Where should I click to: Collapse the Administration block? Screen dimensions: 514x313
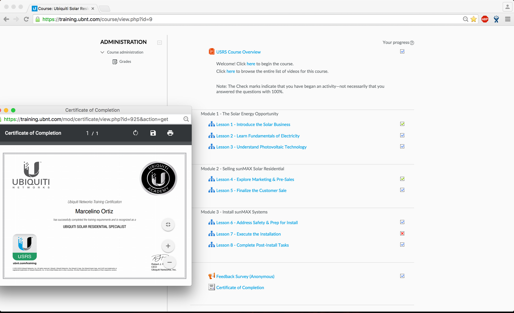(x=160, y=43)
